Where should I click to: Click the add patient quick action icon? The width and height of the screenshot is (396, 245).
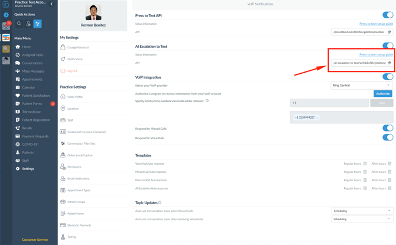(x=28, y=24)
